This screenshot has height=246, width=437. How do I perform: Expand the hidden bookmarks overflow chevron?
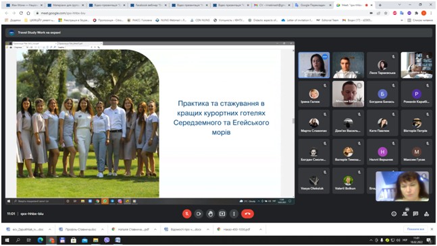(402, 20)
